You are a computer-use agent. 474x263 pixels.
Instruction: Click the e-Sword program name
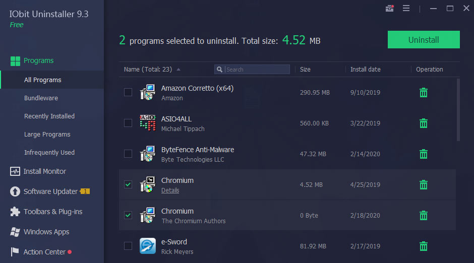tap(174, 242)
